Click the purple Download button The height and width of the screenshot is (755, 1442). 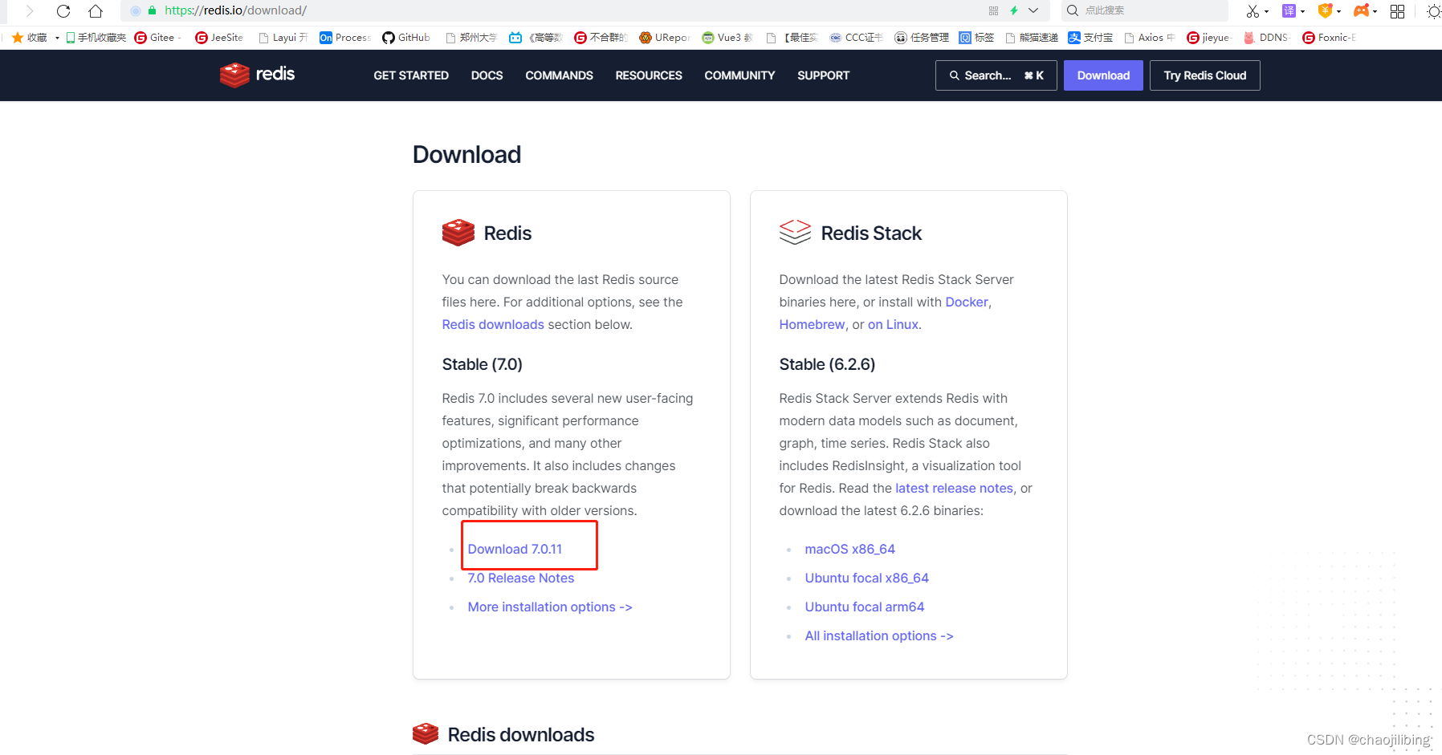click(1103, 75)
